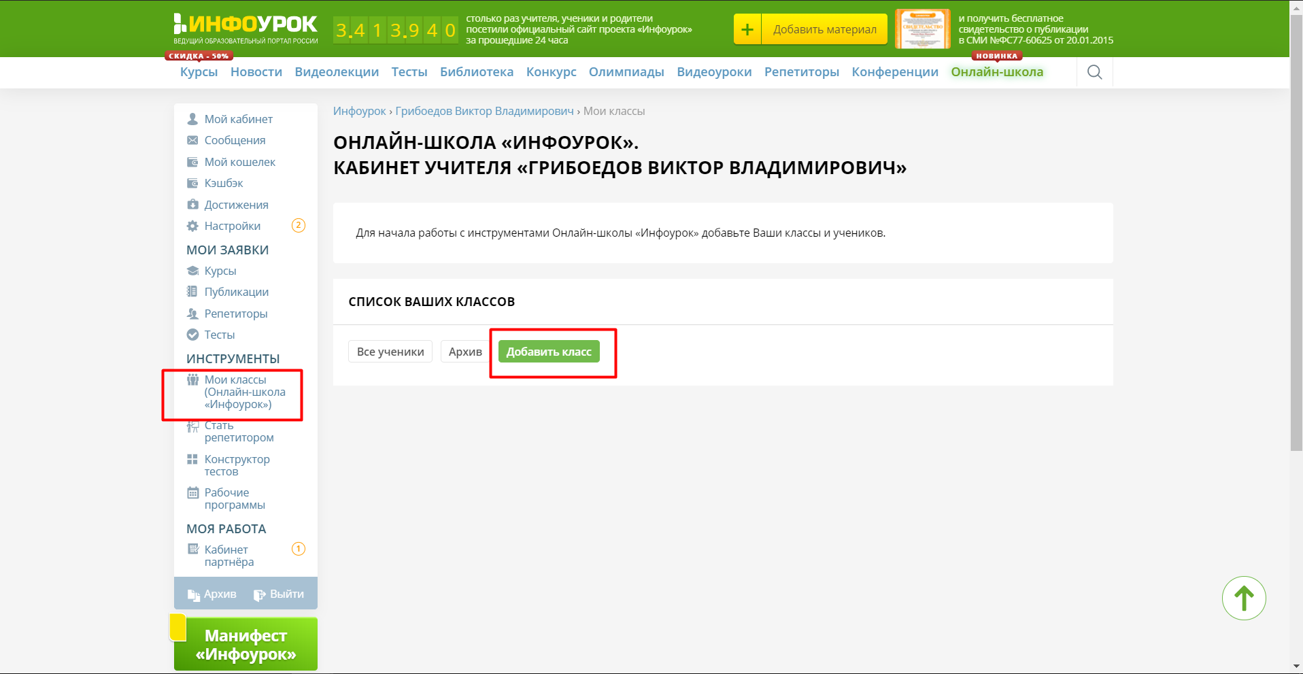Screen dimensions: 1303x674
Task: Click the Мой кабинет person icon
Action: point(192,119)
